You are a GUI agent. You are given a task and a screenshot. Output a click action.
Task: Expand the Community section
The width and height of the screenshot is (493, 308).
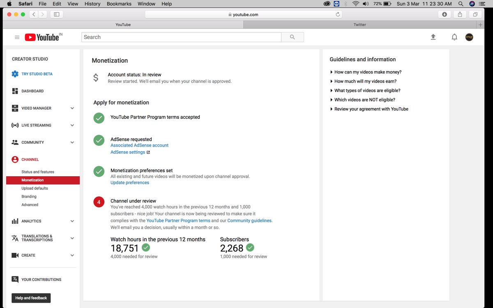(72, 143)
